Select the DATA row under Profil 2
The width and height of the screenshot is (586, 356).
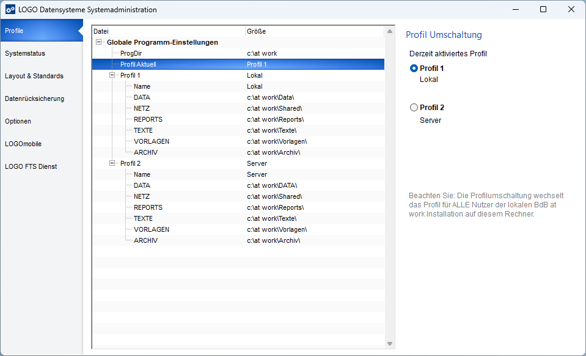238,185
